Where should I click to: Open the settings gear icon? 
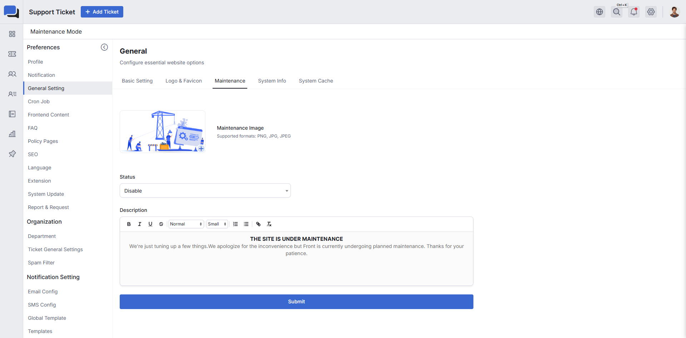[x=651, y=12]
